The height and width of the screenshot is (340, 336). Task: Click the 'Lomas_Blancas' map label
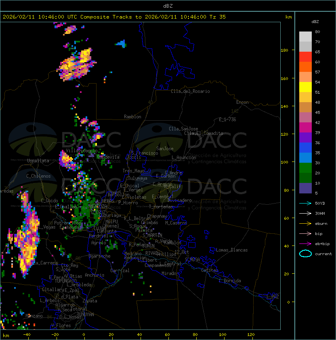(x=232, y=250)
